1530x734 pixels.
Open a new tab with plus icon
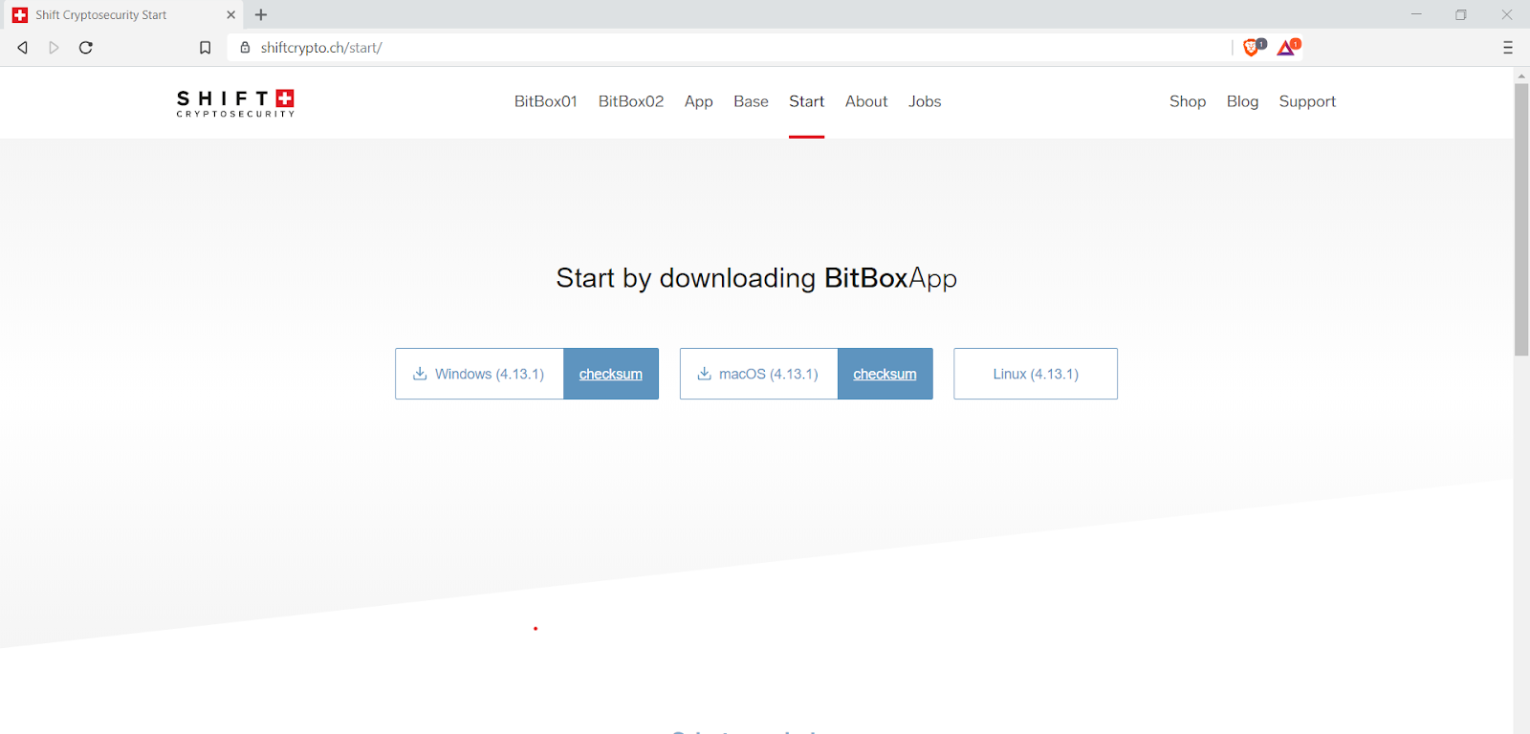click(x=261, y=14)
